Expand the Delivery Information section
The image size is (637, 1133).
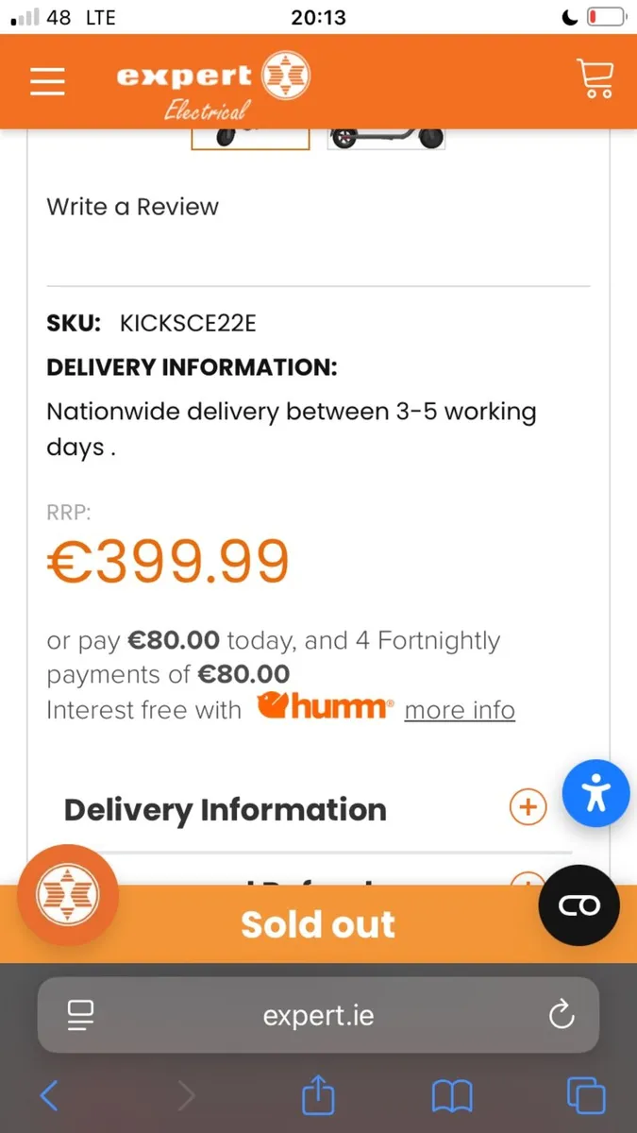528,807
